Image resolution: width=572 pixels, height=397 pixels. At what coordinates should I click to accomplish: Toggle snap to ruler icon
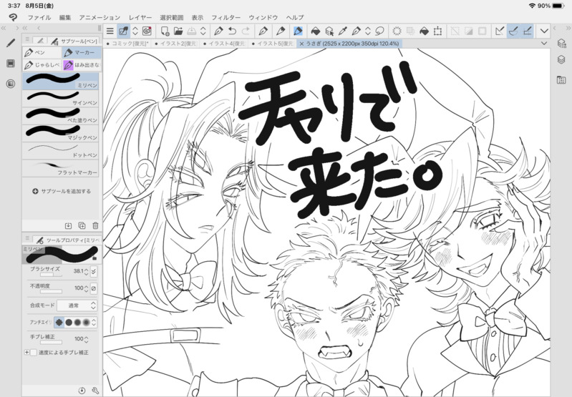(500, 31)
